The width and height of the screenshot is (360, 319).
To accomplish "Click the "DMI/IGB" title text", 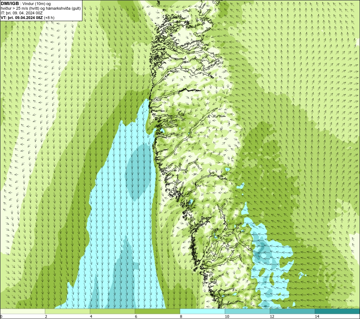I will [10, 4].
